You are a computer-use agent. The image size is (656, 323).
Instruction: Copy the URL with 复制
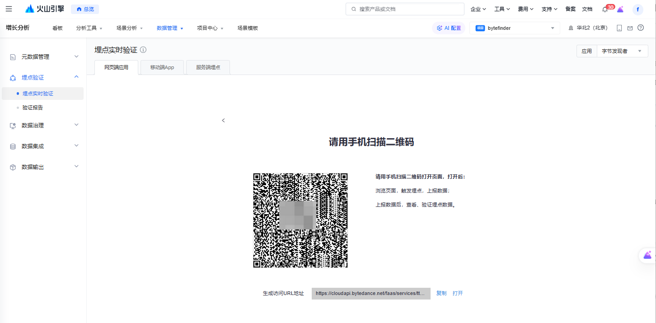(441, 293)
